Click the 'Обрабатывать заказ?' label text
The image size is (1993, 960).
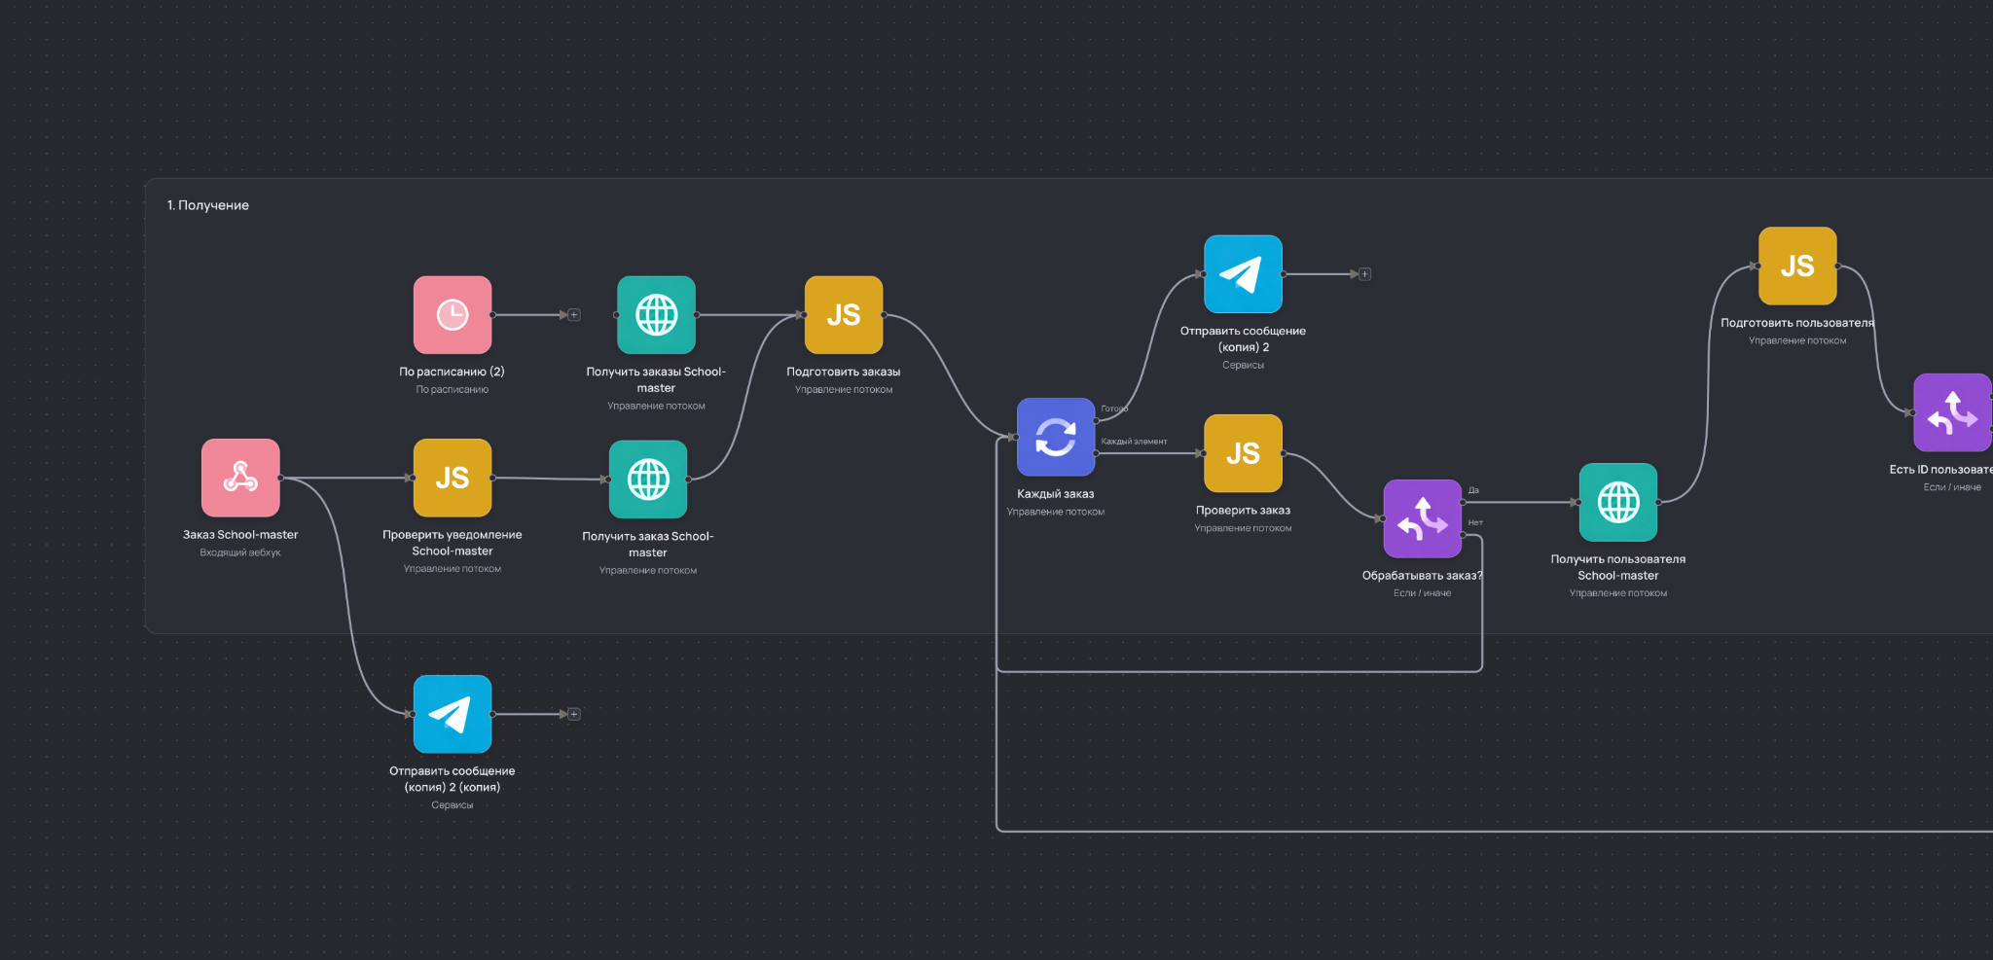click(x=1423, y=576)
